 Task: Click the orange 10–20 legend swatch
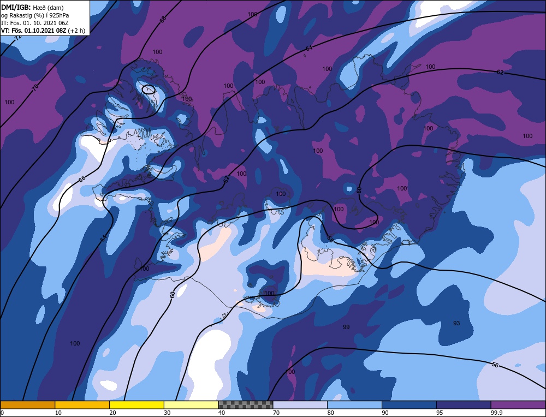coord(82,405)
